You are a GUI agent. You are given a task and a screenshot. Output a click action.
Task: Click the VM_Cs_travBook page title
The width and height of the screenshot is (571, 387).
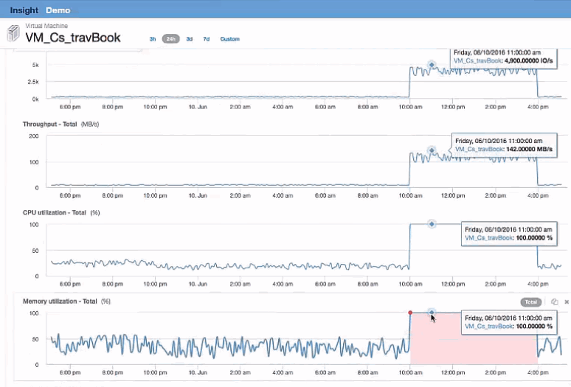coord(73,38)
